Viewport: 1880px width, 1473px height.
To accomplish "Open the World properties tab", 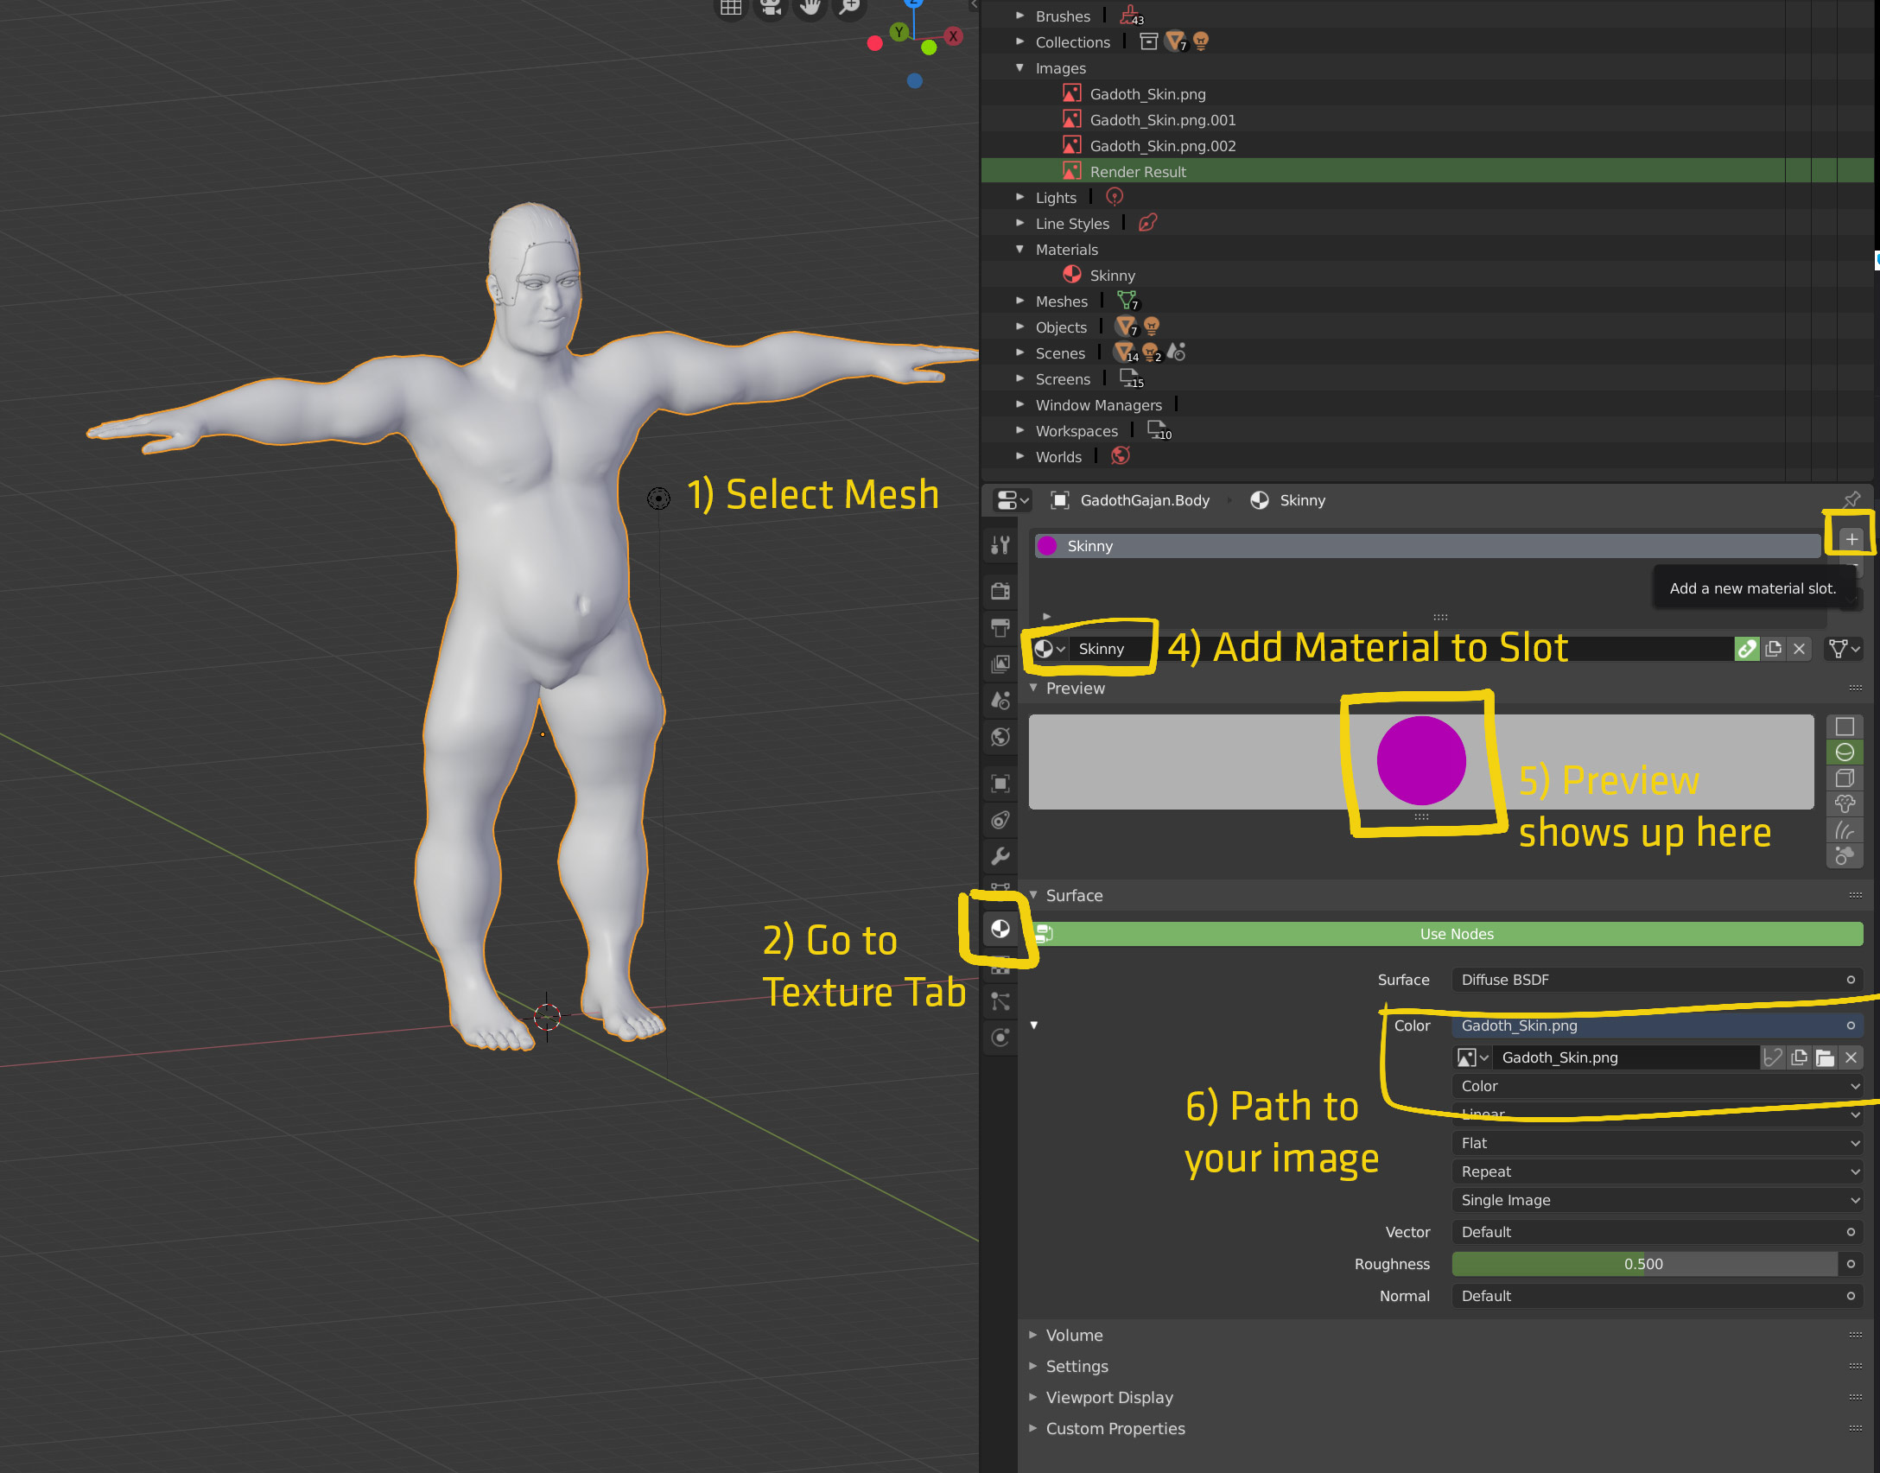I will (1000, 736).
